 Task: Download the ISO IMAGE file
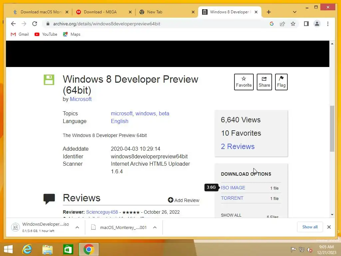click(x=233, y=188)
